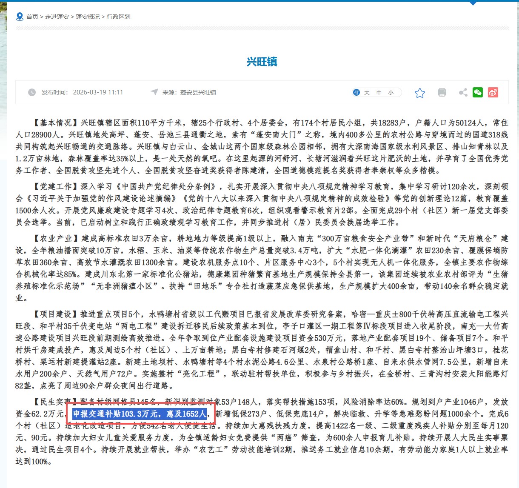Open 蓬安概况 breadcrumb link
The width and height of the screenshot is (519, 488).
click(88, 17)
